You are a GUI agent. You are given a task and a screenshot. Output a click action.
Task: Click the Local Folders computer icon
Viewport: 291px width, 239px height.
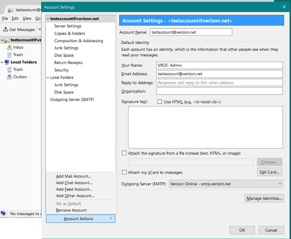(x=7, y=62)
